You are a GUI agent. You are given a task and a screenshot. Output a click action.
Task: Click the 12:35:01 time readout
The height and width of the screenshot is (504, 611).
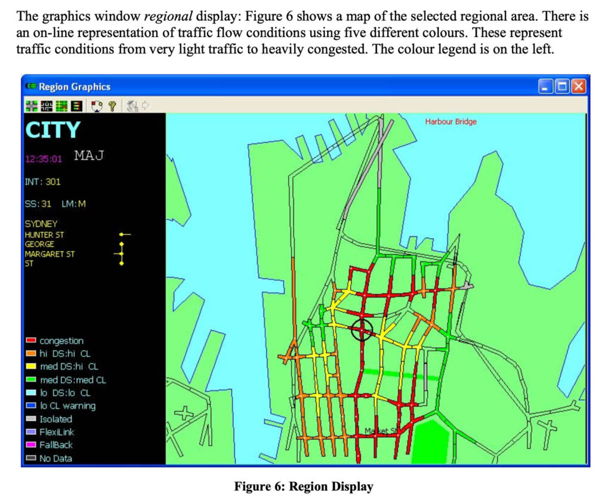click(x=43, y=159)
